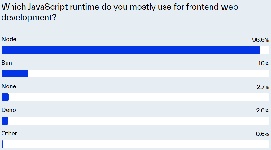
Task: Click the survey question heading text
Action: click(x=120, y=12)
